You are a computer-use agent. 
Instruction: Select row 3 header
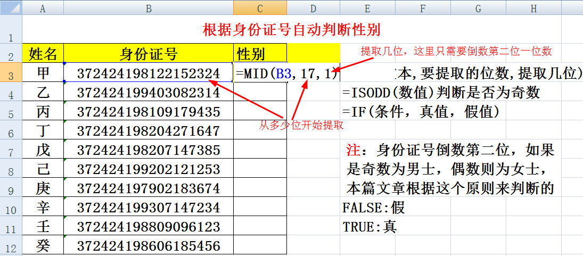(x=11, y=72)
